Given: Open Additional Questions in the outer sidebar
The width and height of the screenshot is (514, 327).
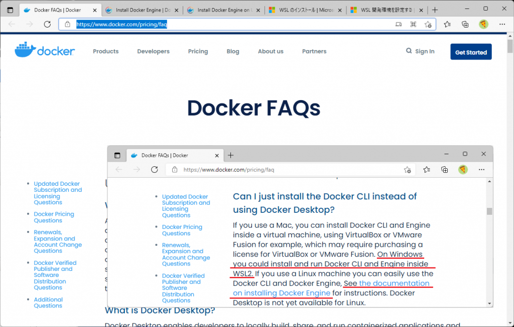Looking at the screenshot, I should pyautogui.click(x=48, y=302).
